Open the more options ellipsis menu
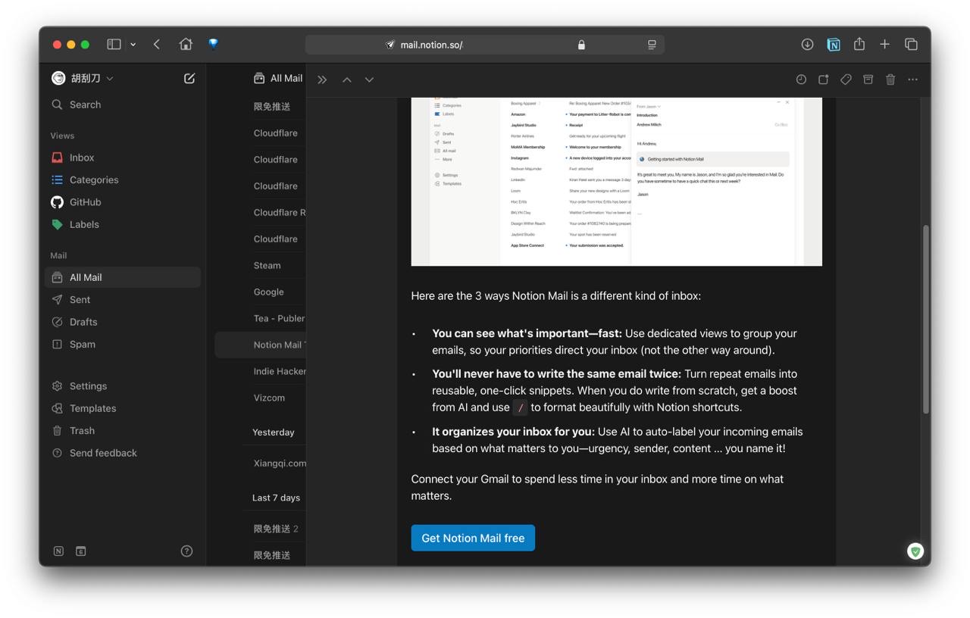Viewport: 970px width, 618px height. pos(912,80)
